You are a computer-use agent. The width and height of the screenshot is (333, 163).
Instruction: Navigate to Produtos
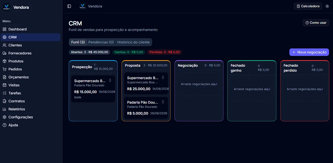(30, 61)
